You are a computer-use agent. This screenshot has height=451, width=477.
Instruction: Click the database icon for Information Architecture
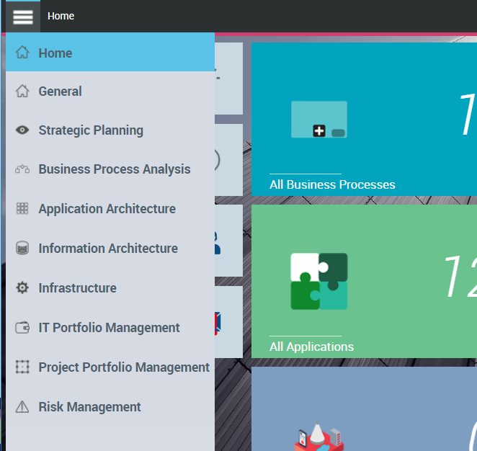(x=22, y=249)
